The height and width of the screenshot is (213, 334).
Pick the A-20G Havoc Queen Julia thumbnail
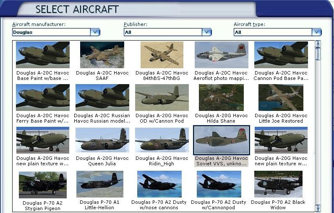coord(102,140)
